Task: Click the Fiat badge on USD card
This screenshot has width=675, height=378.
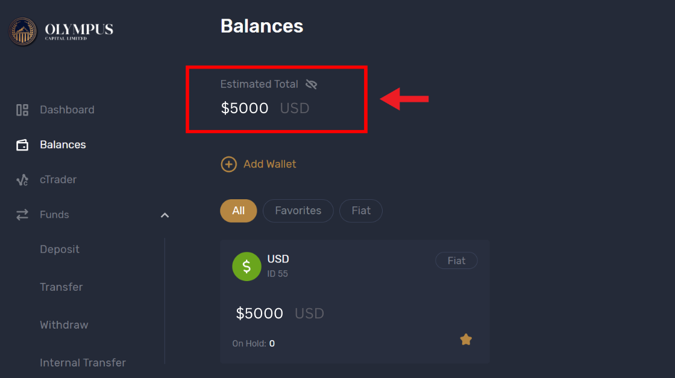Action: 456,261
